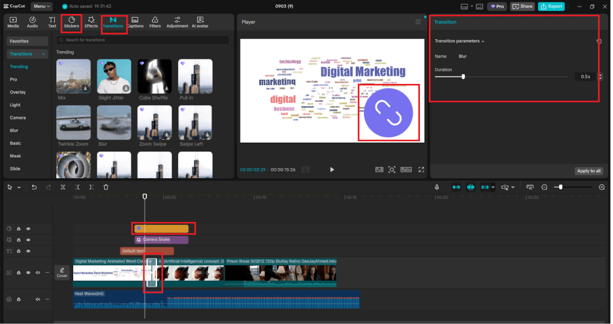Mute the main video track
The image size is (613, 324).
coord(38,272)
